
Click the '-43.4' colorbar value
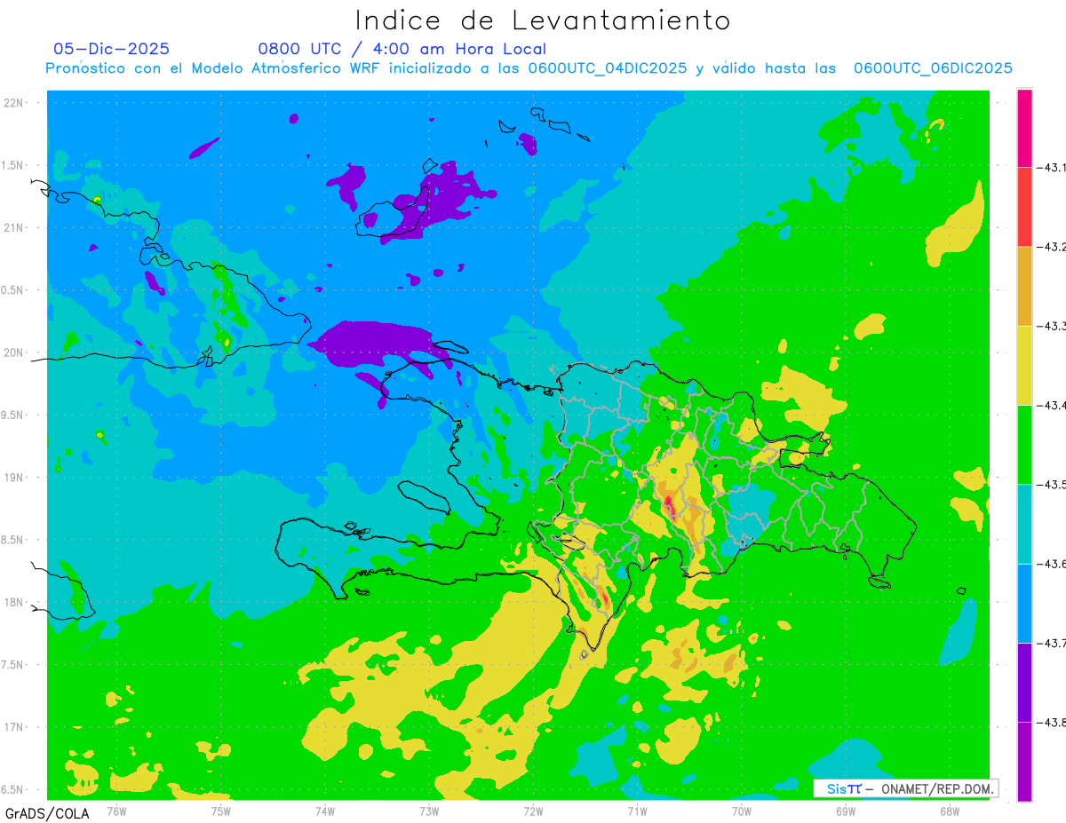1052,405
